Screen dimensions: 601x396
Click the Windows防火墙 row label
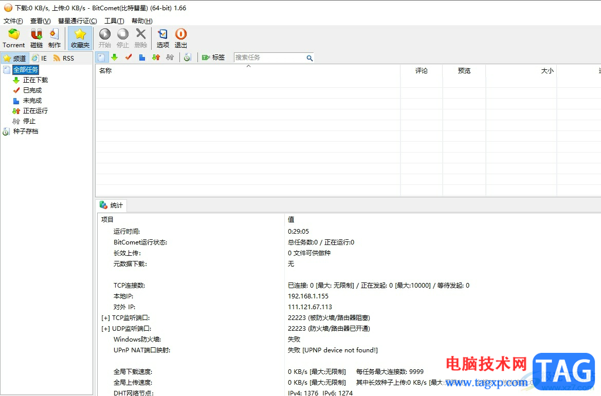pyautogui.click(x=137, y=340)
